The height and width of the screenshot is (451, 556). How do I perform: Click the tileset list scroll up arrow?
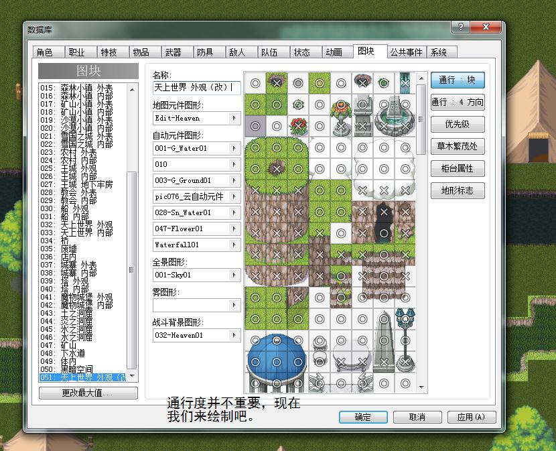point(132,89)
